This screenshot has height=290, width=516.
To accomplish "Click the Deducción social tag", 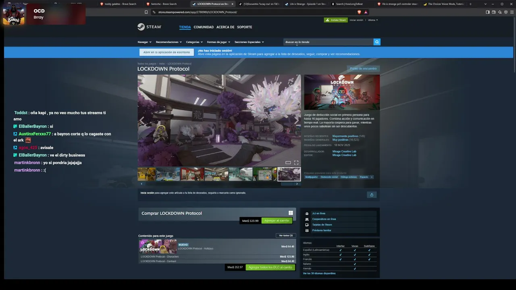I will point(329,177).
